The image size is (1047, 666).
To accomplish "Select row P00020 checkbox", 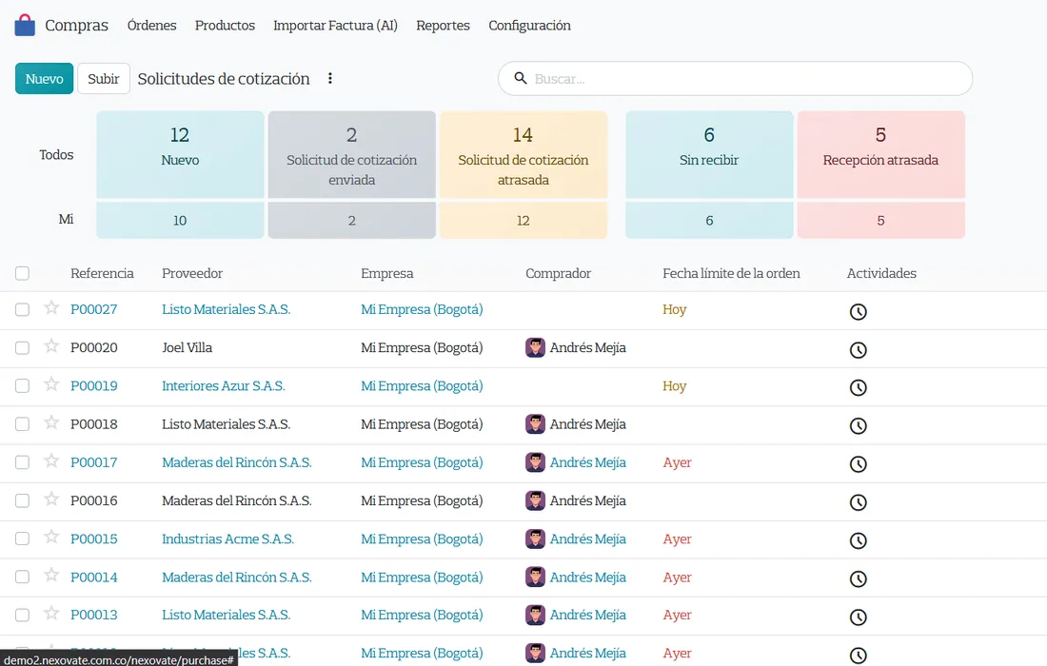I will coord(23,347).
